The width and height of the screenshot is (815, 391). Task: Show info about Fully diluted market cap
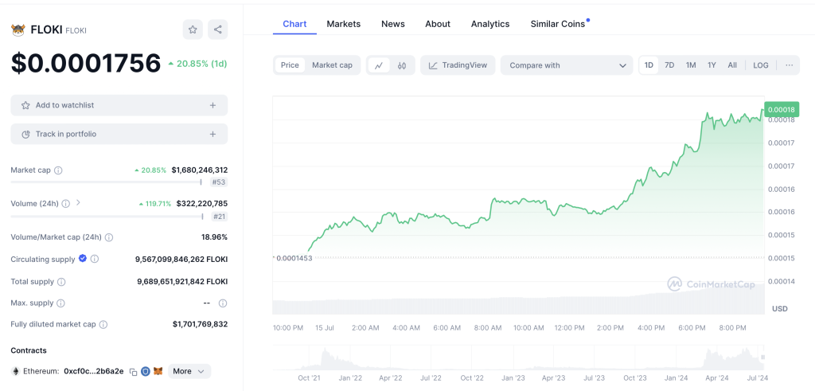[x=103, y=324]
